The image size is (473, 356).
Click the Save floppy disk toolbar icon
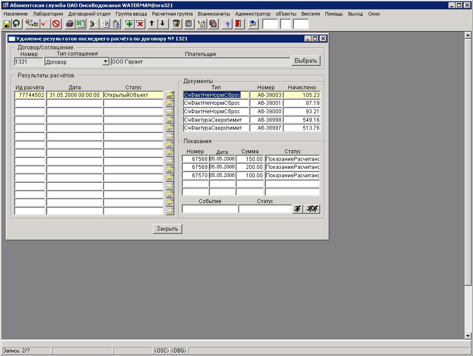click(7, 24)
